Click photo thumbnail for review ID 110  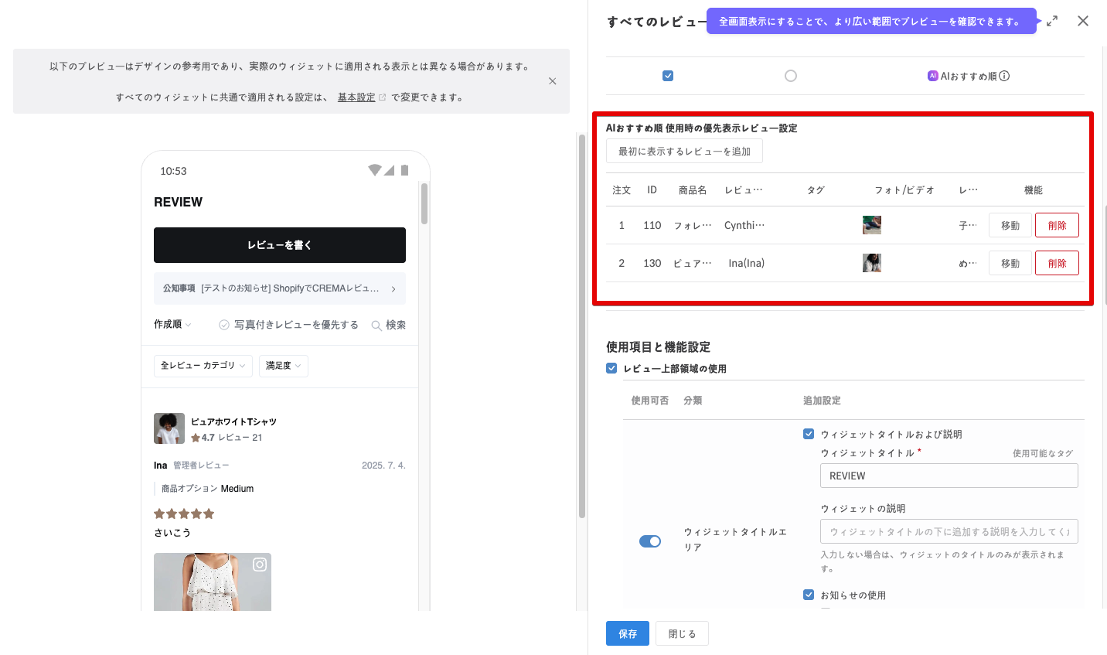pyautogui.click(x=872, y=225)
